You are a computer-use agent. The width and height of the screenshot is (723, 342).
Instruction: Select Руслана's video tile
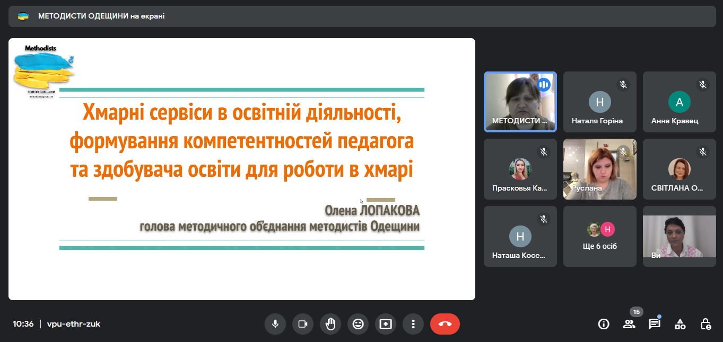point(599,169)
